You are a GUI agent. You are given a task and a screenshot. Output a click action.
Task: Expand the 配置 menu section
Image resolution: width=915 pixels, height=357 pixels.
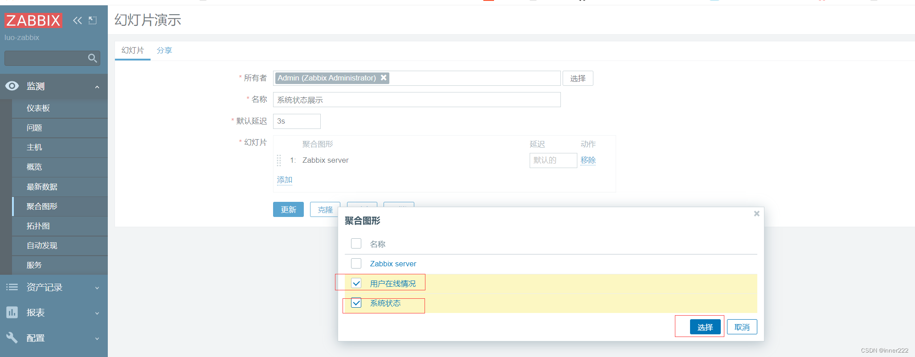tap(54, 338)
